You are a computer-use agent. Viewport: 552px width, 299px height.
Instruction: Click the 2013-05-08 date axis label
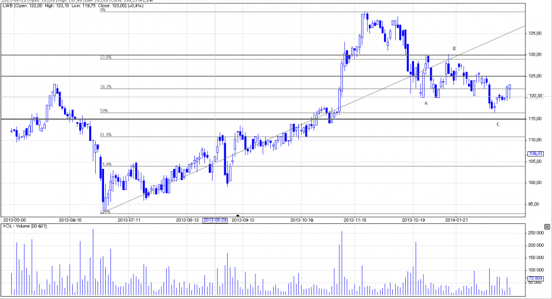15,220
